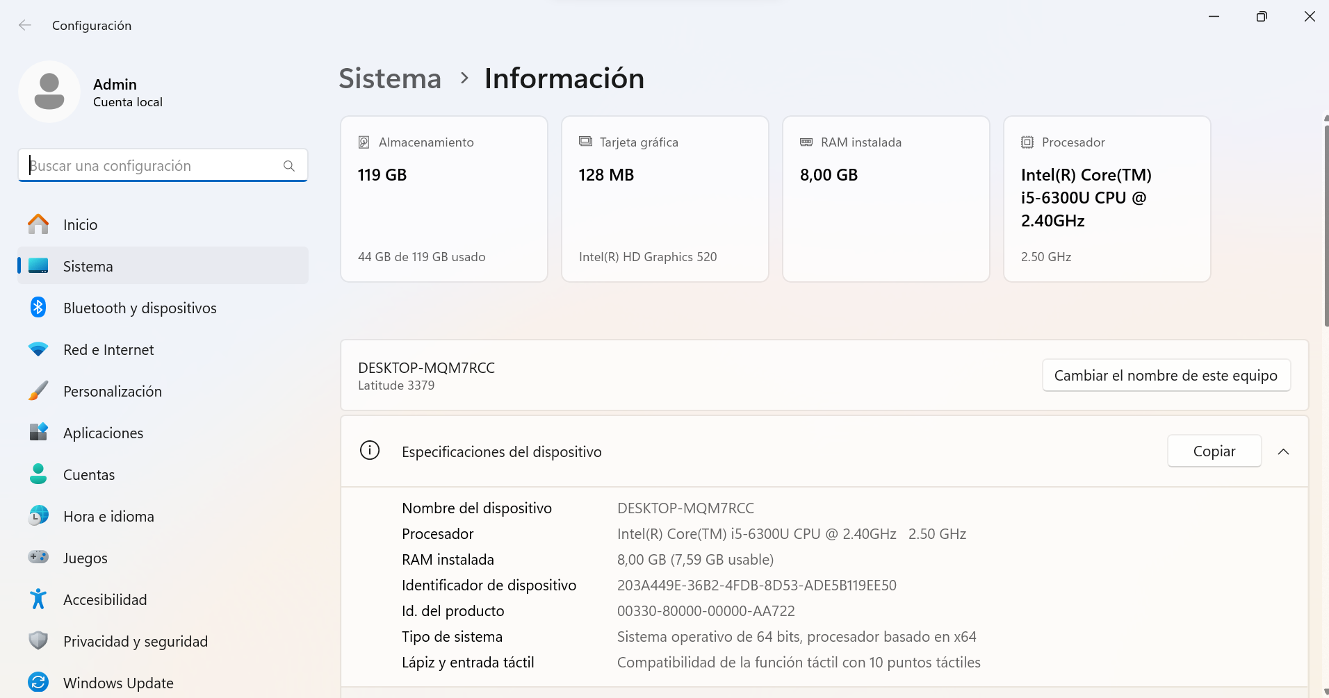Image resolution: width=1329 pixels, height=698 pixels.
Task: Click the Bluetooth icon in sidebar
Action: click(38, 308)
